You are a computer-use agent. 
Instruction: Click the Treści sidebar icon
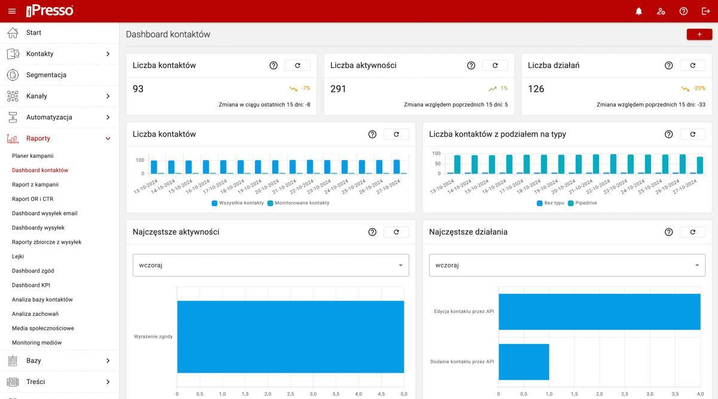coord(13,382)
